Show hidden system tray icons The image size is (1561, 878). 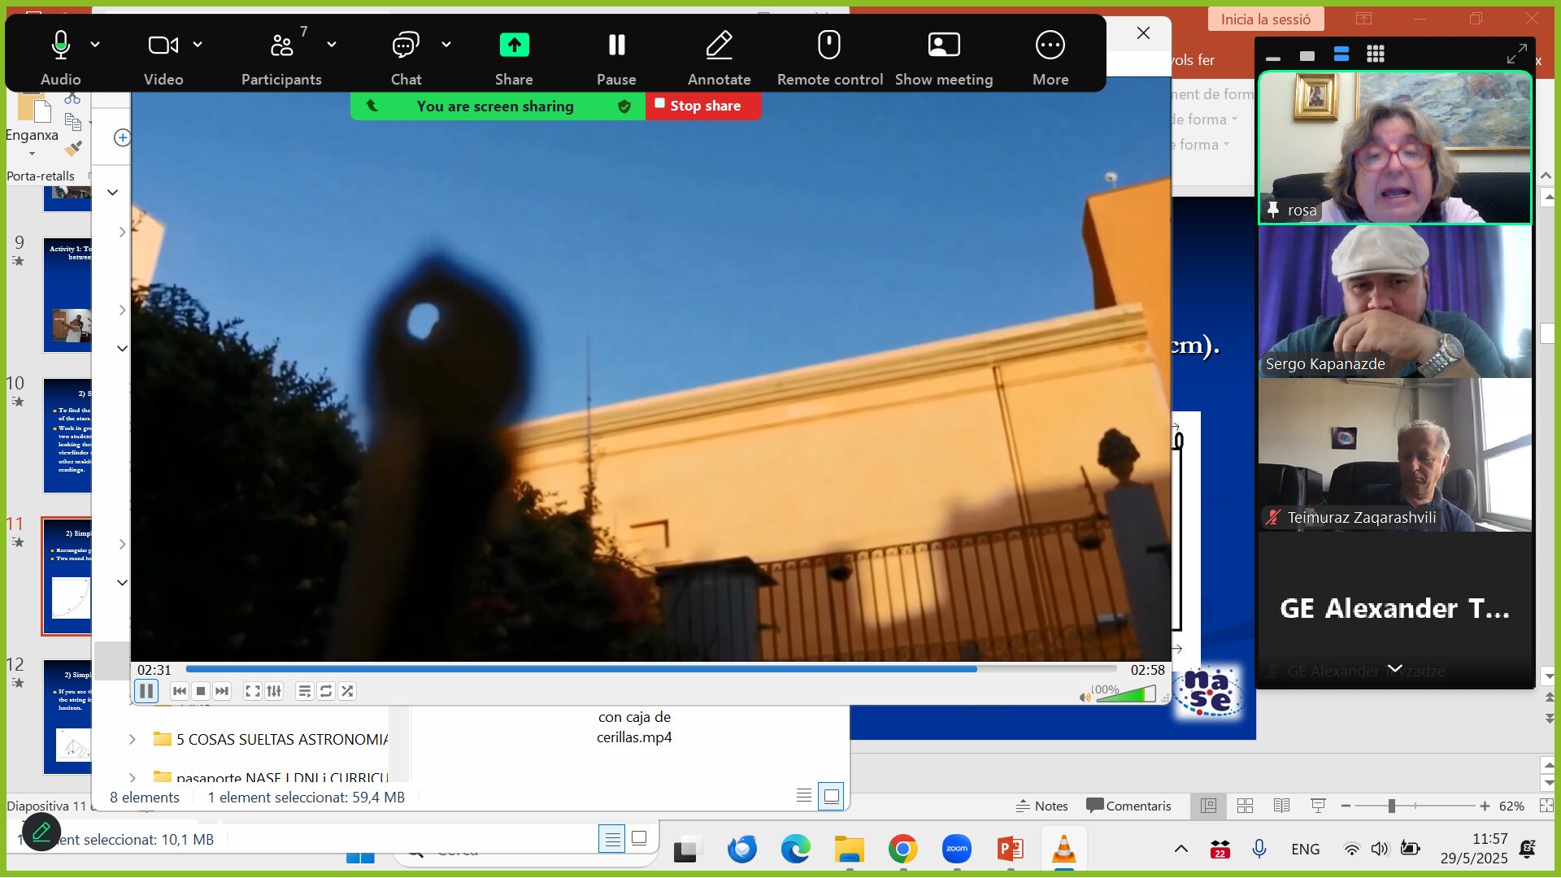(x=1181, y=850)
